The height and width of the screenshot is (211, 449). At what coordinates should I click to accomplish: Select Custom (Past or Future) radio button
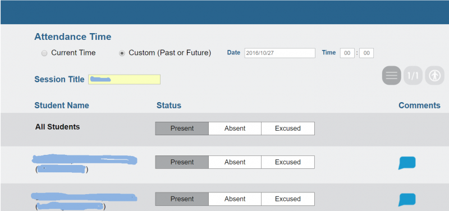[x=122, y=53]
